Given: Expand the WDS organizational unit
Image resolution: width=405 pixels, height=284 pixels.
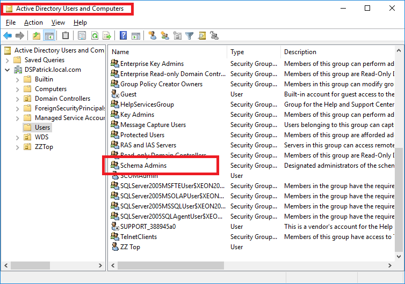Looking at the screenshot, I should click(17, 138).
